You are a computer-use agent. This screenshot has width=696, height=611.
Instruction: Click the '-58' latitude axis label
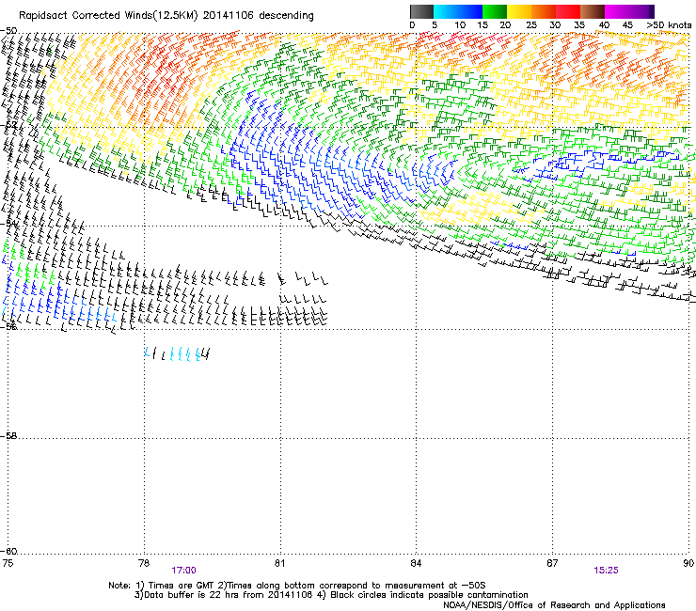click(8, 436)
